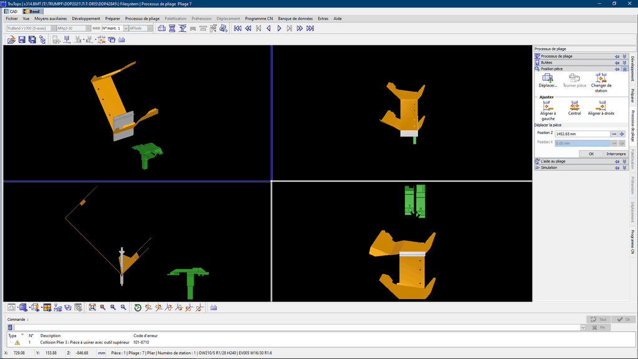Screen dimensions: 638x359
Task: Click the Save floppy disk icon
Action: (22, 39)
